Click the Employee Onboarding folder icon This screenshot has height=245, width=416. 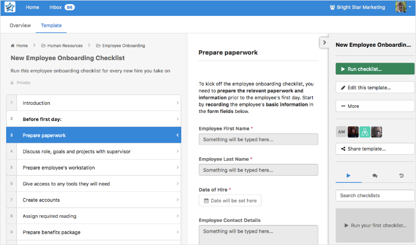(98, 46)
